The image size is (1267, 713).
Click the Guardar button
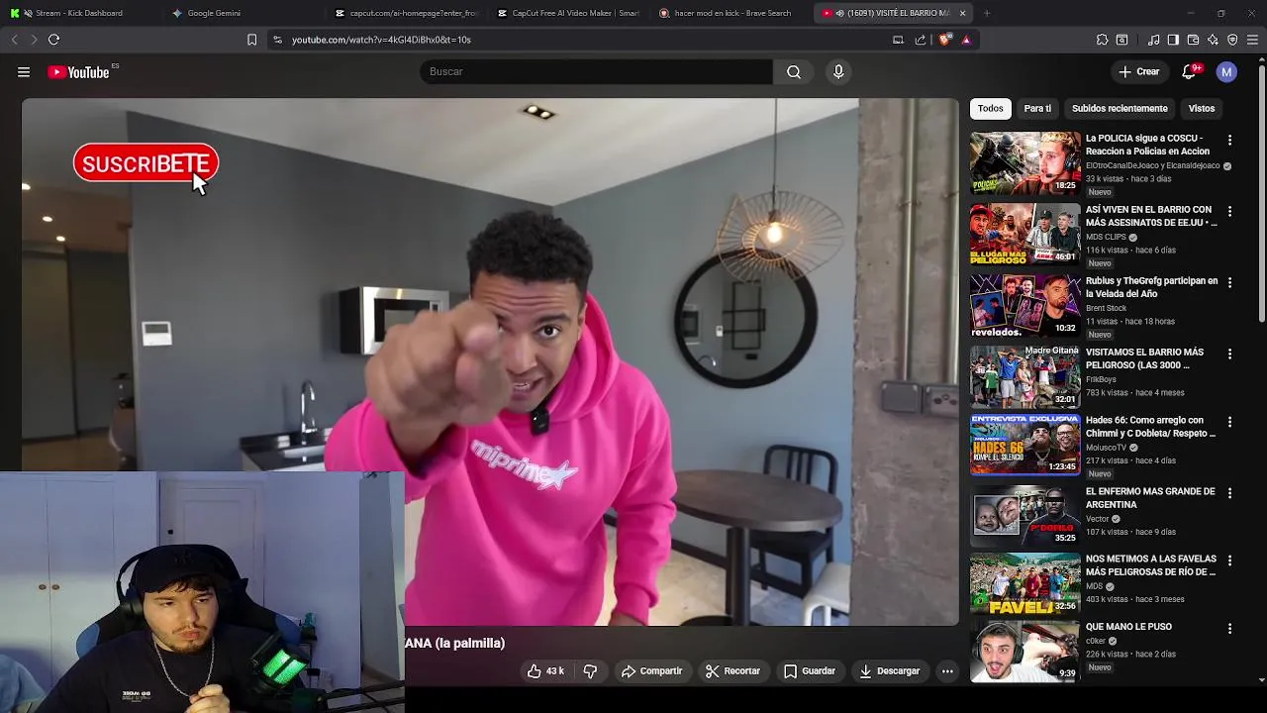810,671
